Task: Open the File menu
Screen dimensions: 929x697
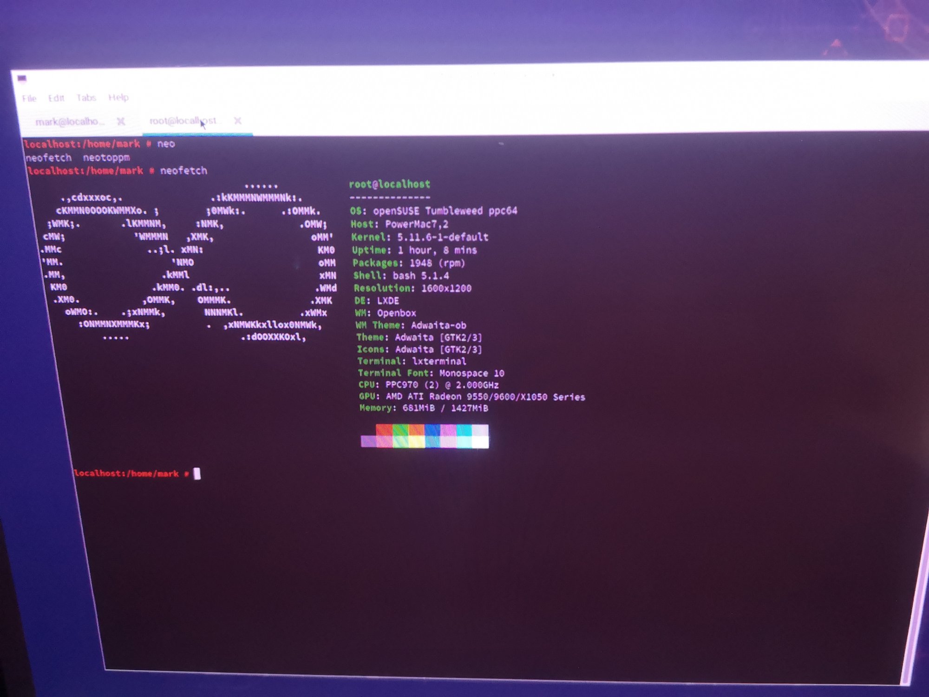Action: click(29, 99)
